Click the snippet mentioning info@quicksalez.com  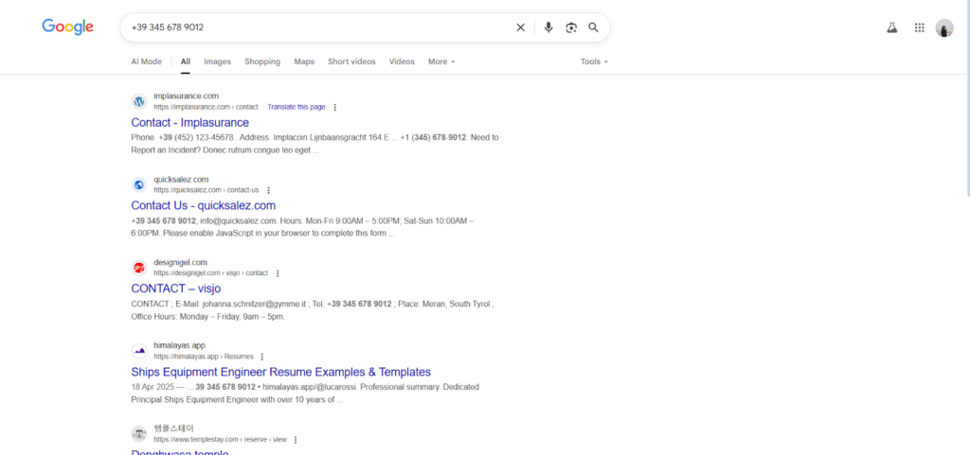point(302,227)
